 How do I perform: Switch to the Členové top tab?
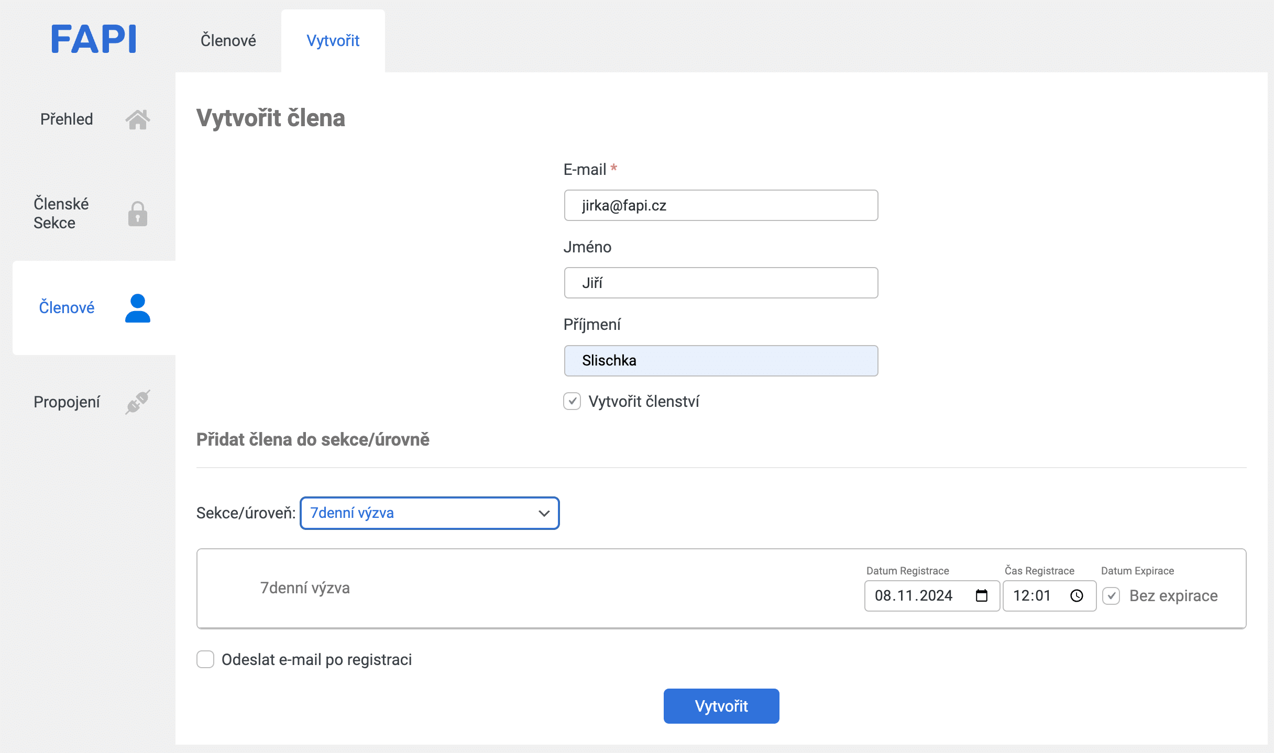coord(228,41)
